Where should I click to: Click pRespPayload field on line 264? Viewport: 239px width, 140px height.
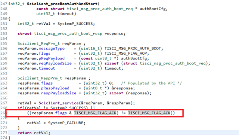point(55,88)
